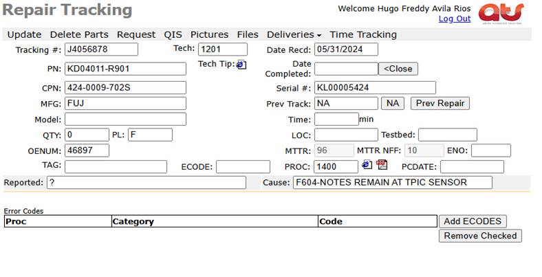
Task: Focus the Reported field
Action: 147,182
